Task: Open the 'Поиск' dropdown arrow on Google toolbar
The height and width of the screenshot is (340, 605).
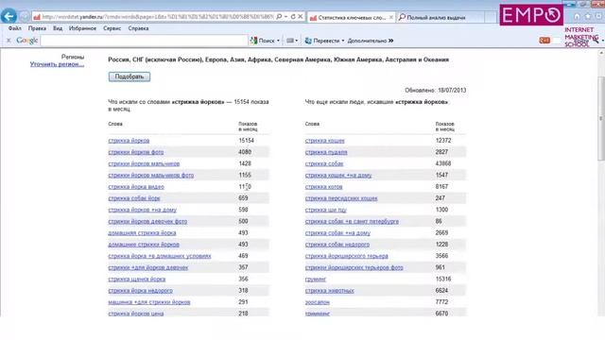Action: click(x=278, y=41)
